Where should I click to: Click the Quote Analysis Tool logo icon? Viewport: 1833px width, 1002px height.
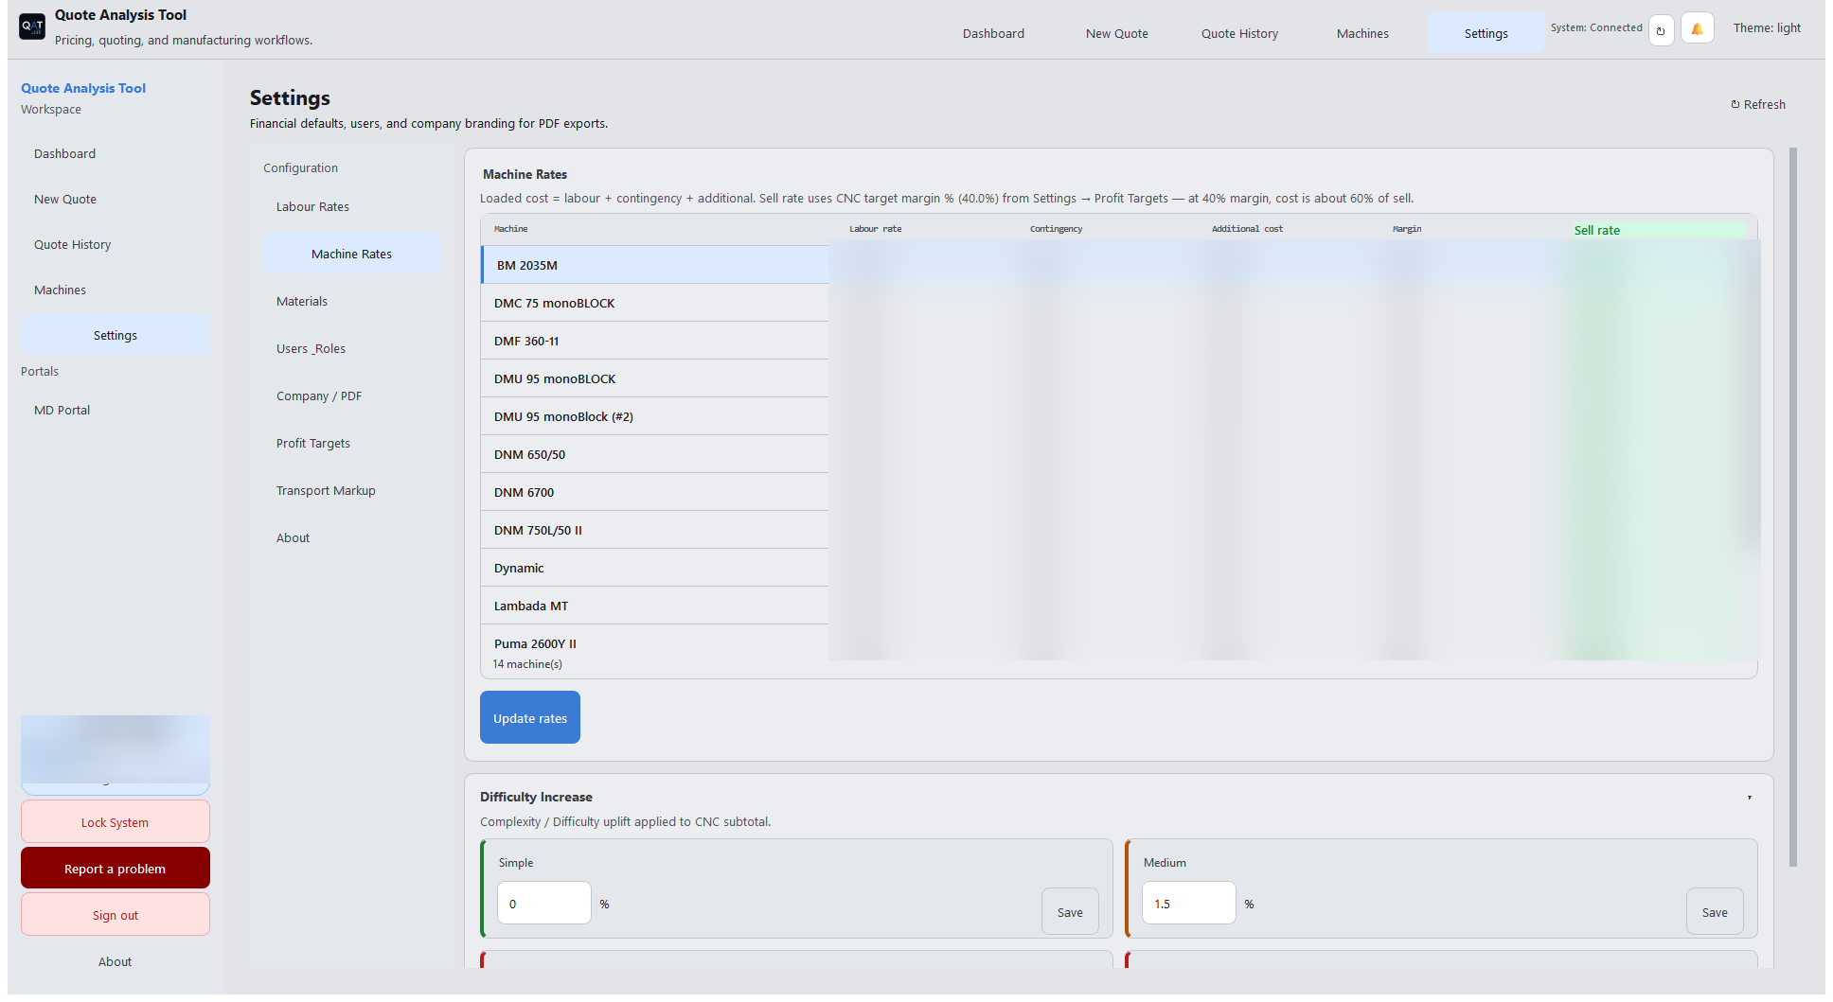point(32,26)
